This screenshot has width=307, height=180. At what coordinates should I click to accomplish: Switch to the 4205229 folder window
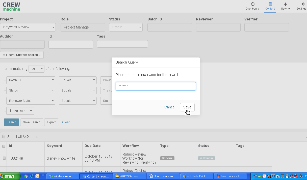pos(130,176)
